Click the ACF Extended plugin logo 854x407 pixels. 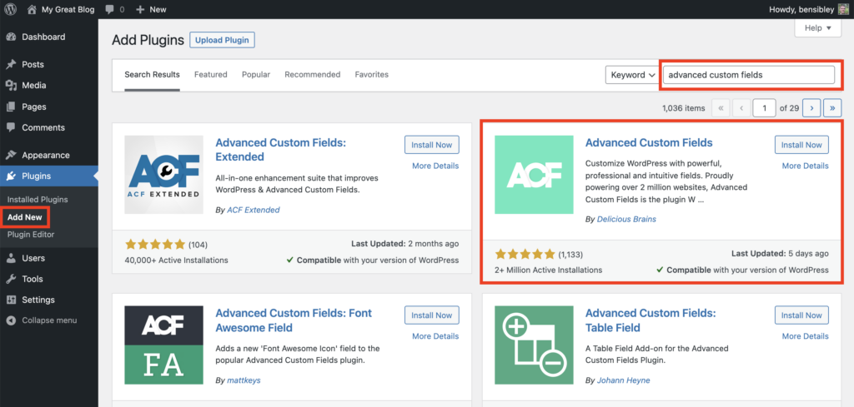click(x=163, y=175)
